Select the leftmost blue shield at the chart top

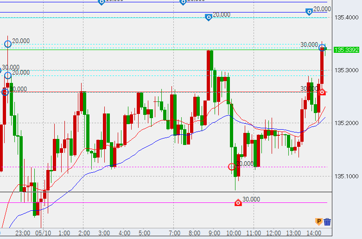[102, 2]
